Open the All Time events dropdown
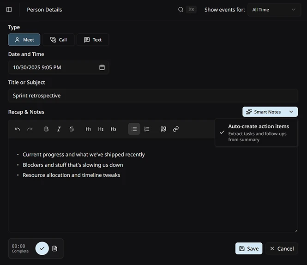 [x=274, y=10]
